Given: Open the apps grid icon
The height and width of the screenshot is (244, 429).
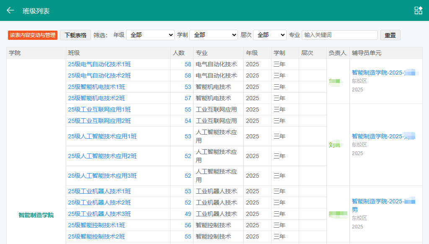Looking at the screenshot, I should pos(418,10).
